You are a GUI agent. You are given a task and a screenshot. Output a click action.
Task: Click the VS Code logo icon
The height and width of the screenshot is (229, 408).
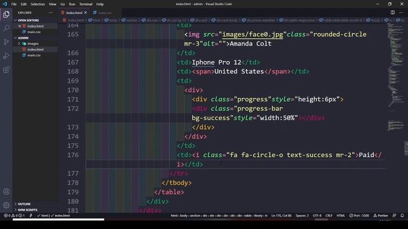(x=4, y=4)
